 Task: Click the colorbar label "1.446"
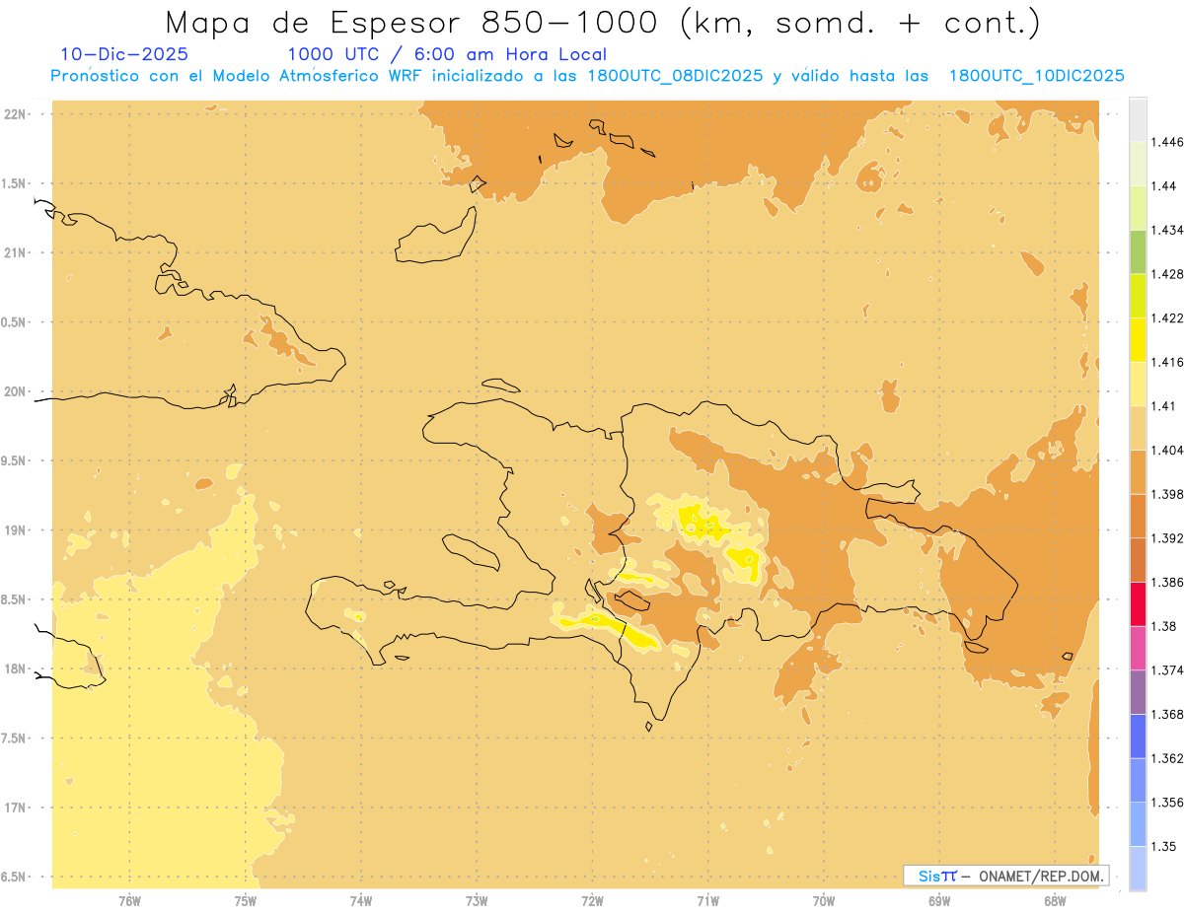click(1166, 142)
